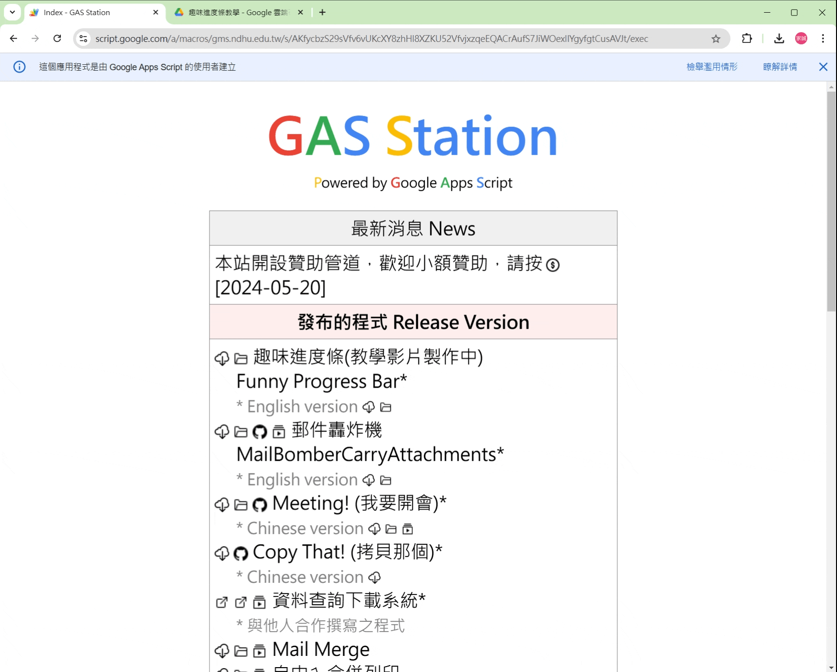The width and height of the screenshot is (837, 672).
Task: Click download cloud icon for 趣味進度條
Action: point(222,358)
